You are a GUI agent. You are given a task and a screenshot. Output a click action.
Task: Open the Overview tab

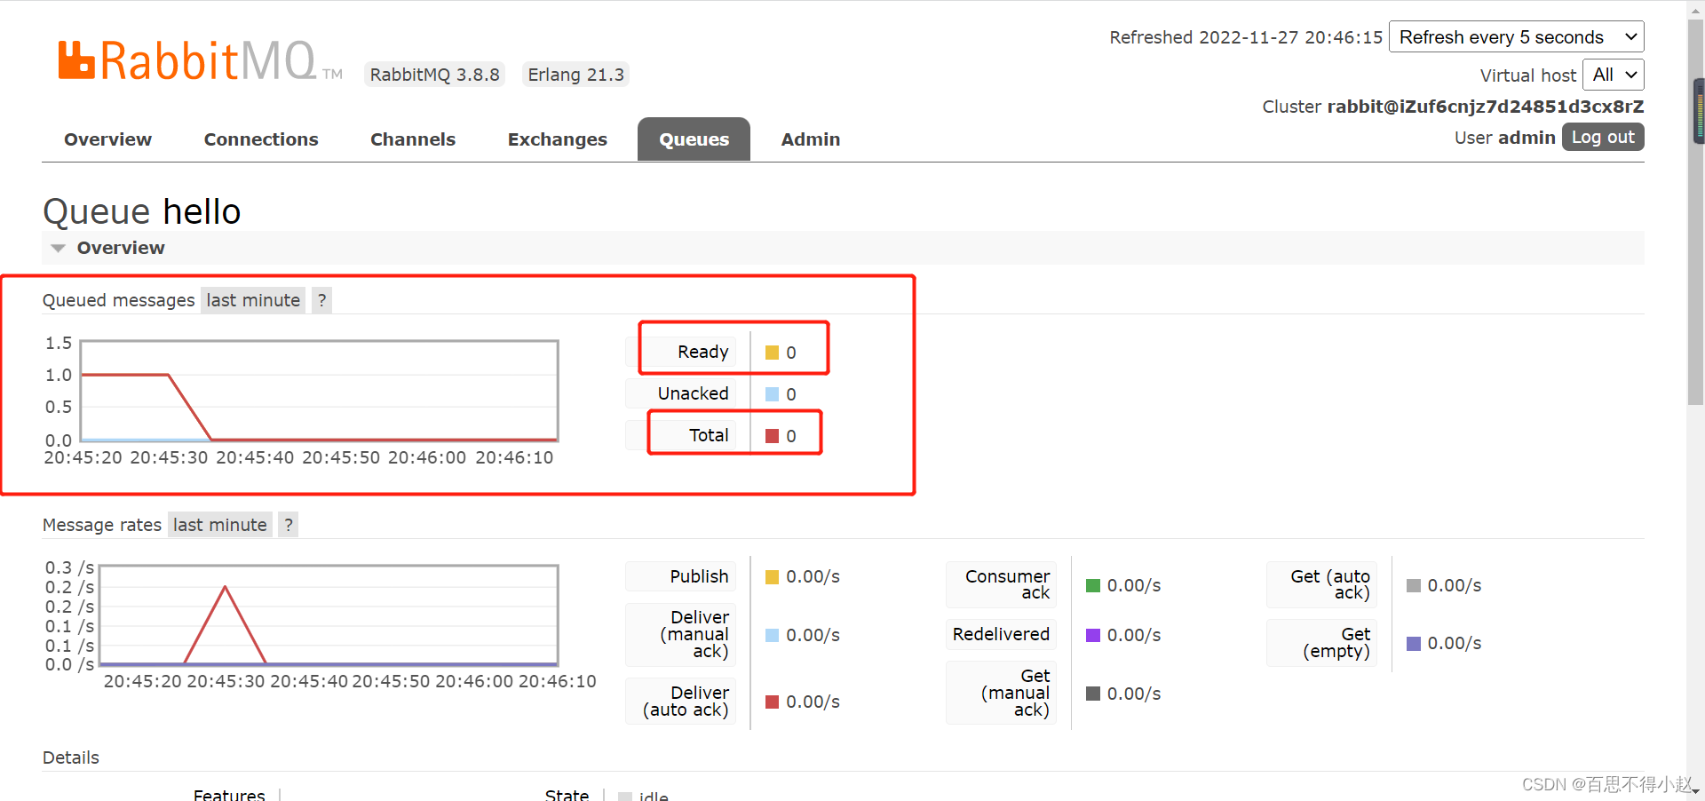[x=107, y=139]
